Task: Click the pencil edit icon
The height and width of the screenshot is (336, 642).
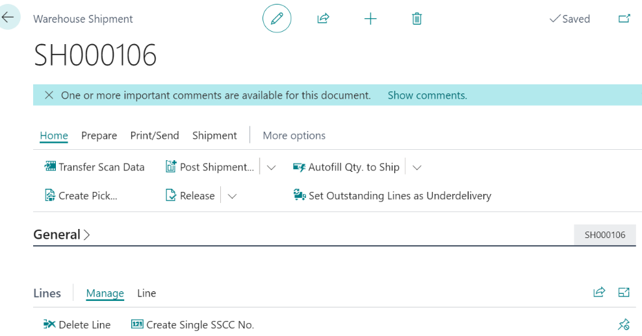Action: tap(277, 19)
